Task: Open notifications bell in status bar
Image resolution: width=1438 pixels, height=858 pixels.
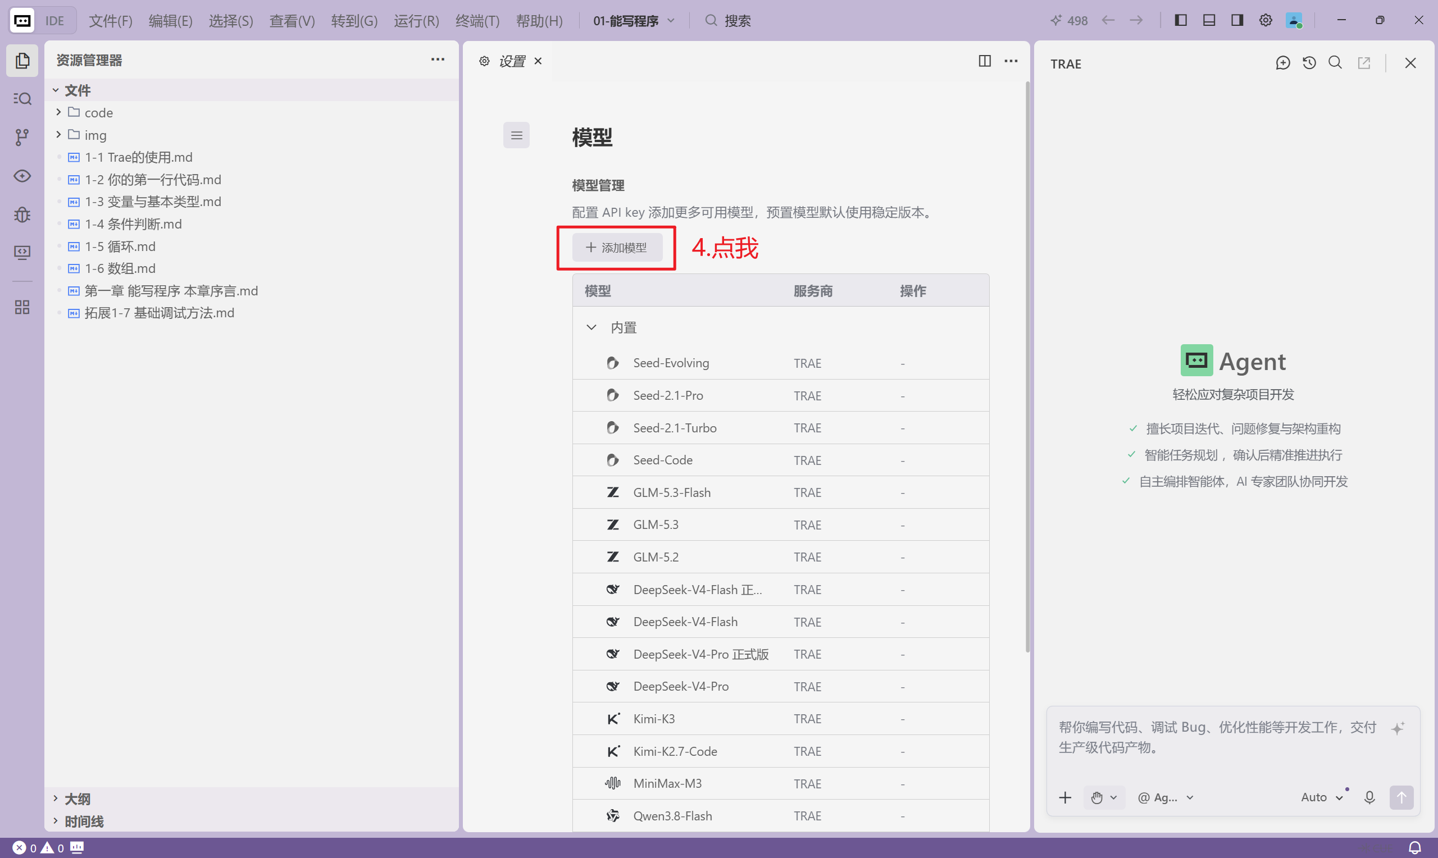Action: tap(1415, 847)
